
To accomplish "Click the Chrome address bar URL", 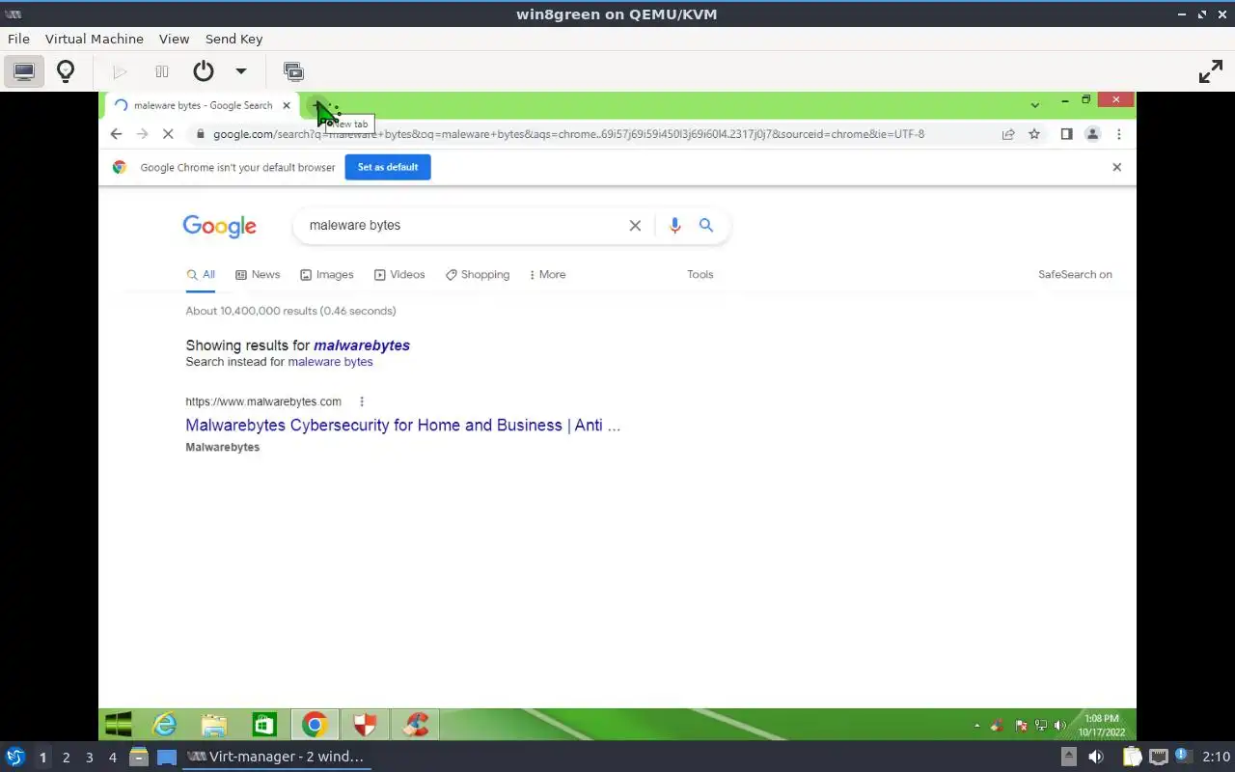I will [568, 134].
